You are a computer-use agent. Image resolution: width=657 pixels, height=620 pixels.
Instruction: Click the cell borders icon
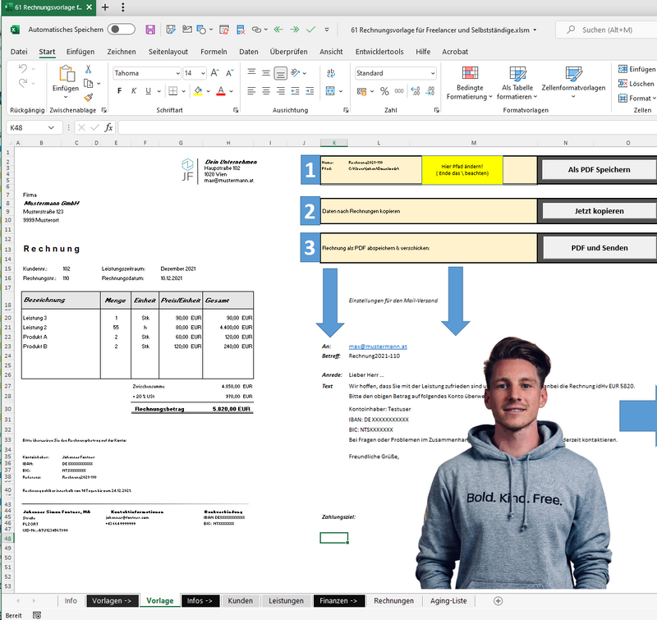click(172, 91)
